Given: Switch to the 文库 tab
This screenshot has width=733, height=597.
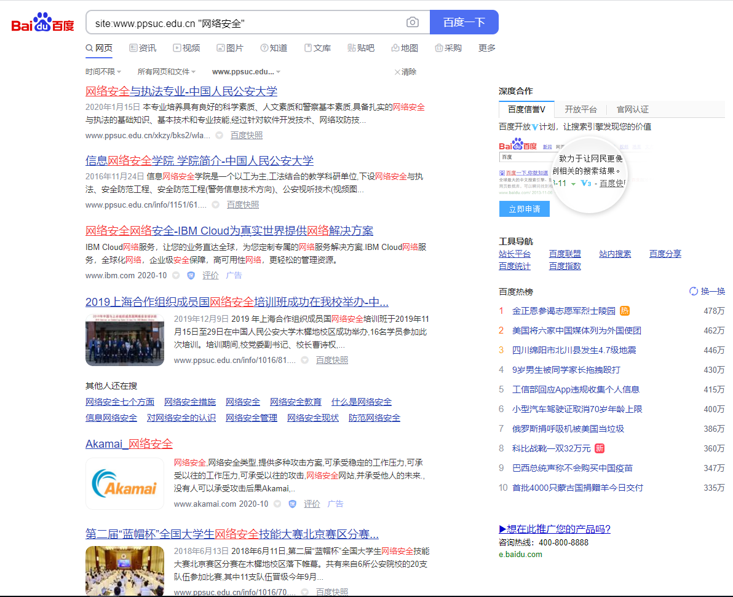Looking at the screenshot, I should click(317, 48).
